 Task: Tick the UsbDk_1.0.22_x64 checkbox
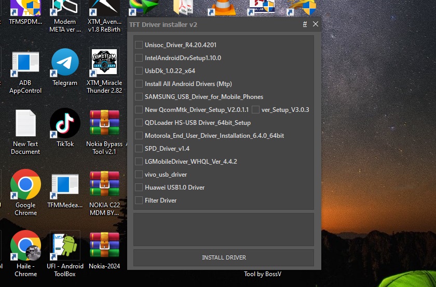(139, 71)
